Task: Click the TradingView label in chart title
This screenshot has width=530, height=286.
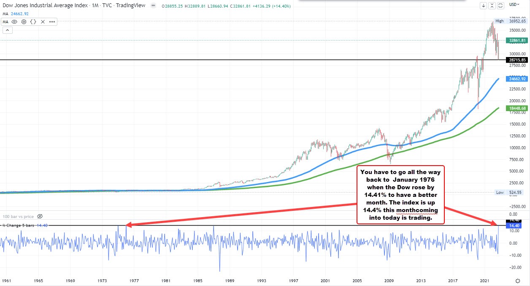Action: tap(130, 5)
